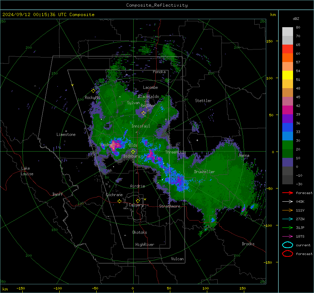Select the white 04DK arrow legend icon

click(x=287, y=202)
